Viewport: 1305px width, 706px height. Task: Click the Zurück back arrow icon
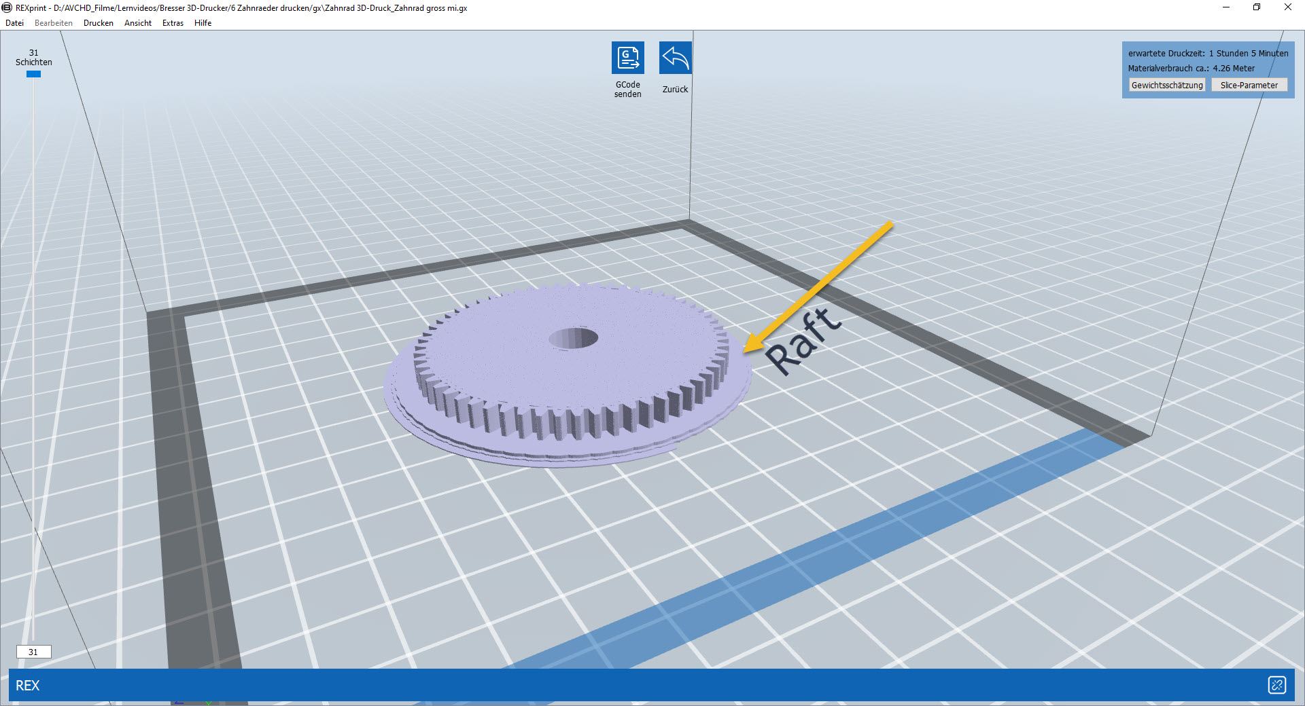coord(675,58)
